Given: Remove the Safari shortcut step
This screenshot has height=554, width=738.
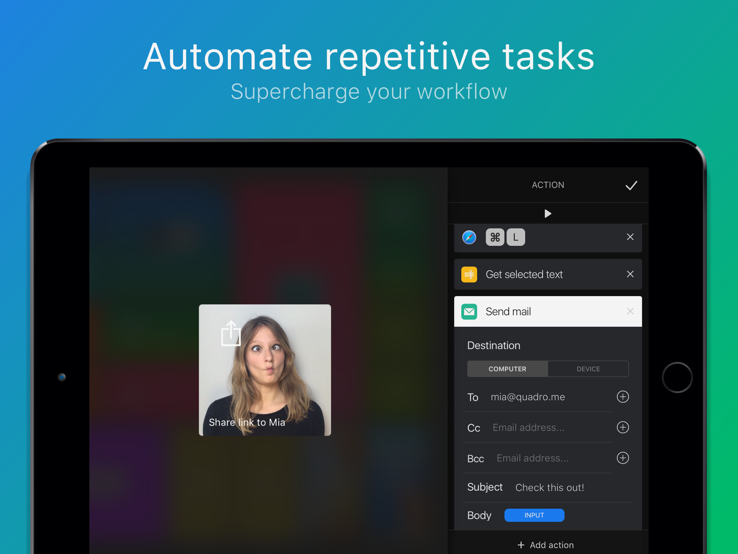Looking at the screenshot, I should click(x=630, y=237).
